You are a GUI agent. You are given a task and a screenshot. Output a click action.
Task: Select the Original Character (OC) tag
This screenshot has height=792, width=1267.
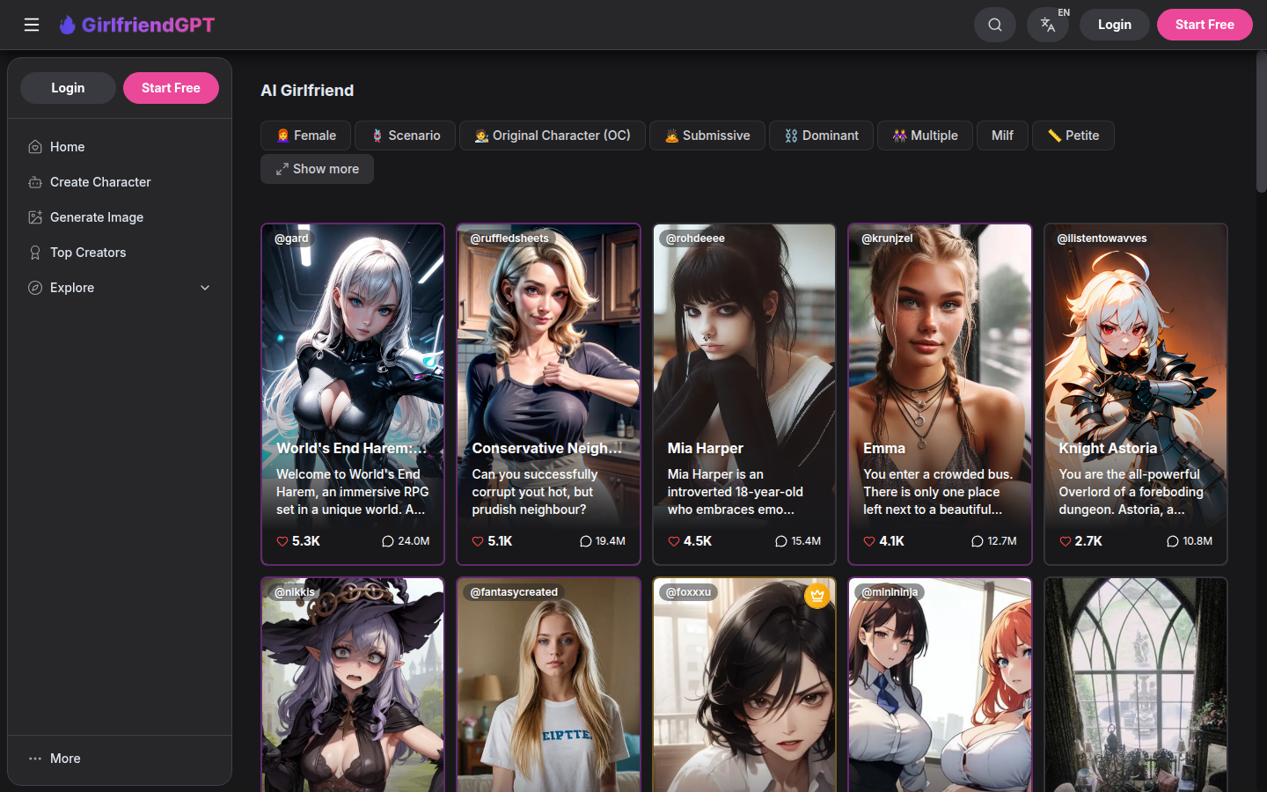point(553,136)
